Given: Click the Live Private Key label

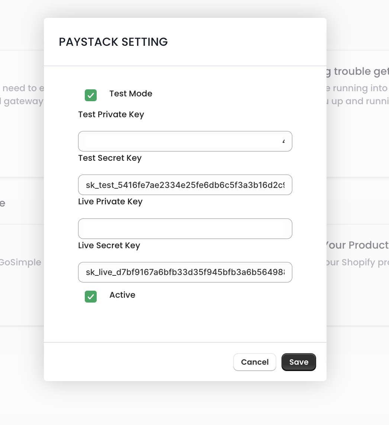Looking at the screenshot, I should tap(110, 202).
